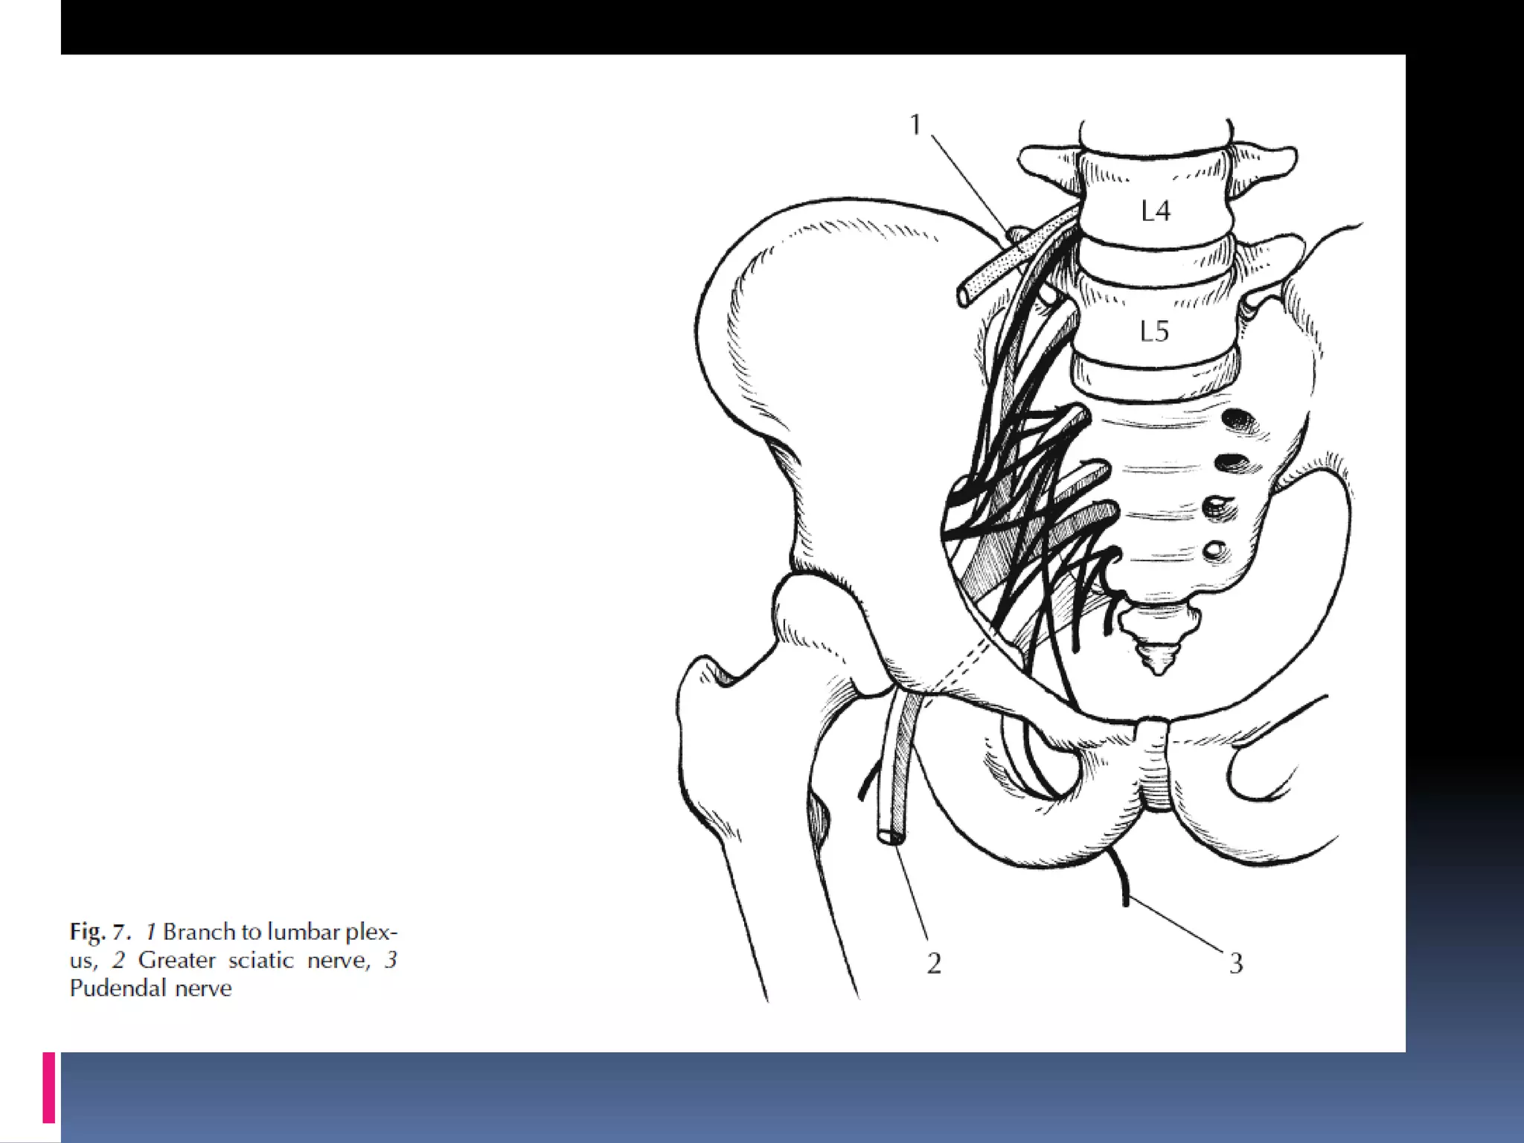Screen dimensions: 1524x1143
Task: Click 'Branch to lumbar plexus' caption text
Action: 280,932
